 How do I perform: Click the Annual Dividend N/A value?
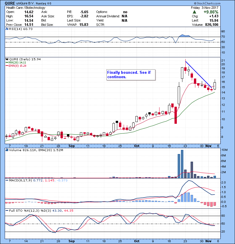pyautogui.click(x=125, y=16)
